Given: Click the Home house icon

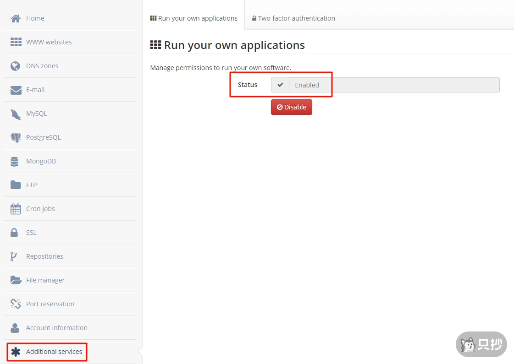Looking at the screenshot, I should [x=16, y=18].
